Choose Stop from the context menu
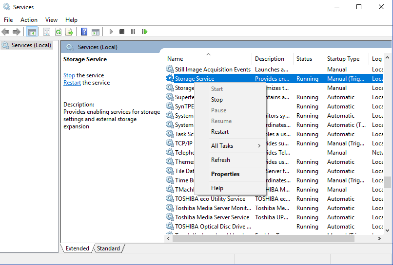Screen dimensions: 393x265 pyautogui.click(x=217, y=100)
